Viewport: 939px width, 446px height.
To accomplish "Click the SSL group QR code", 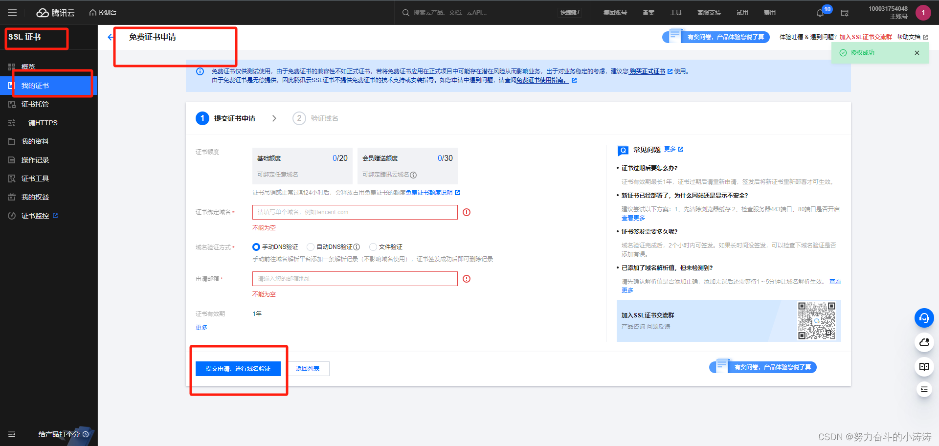I will click(x=817, y=320).
